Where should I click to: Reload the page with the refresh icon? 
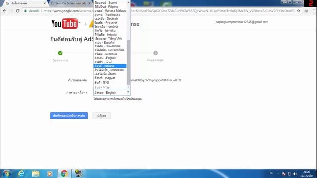(18, 11)
